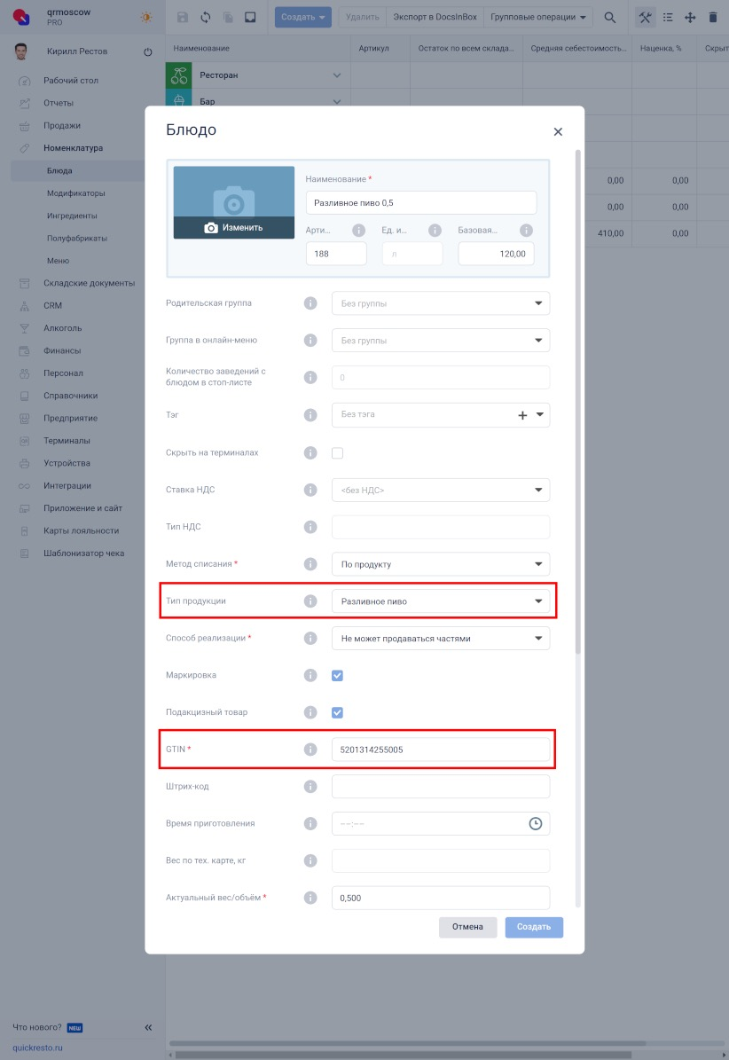This screenshot has width=729, height=1060.
Task: Toggle the Подакцизный товар checkbox
Action: pyautogui.click(x=337, y=712)
